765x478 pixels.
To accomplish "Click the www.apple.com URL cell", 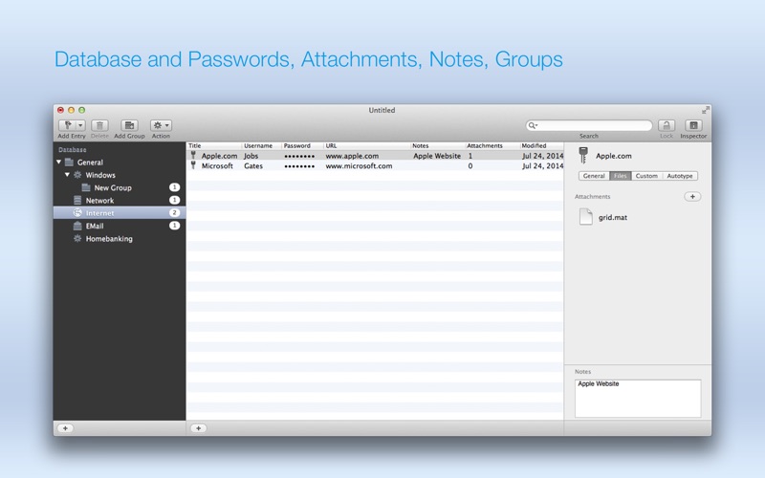I will coord(352,156).
